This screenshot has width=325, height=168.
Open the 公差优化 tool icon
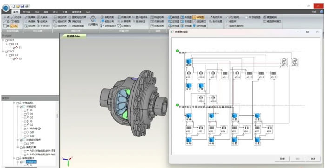[119, 26]
